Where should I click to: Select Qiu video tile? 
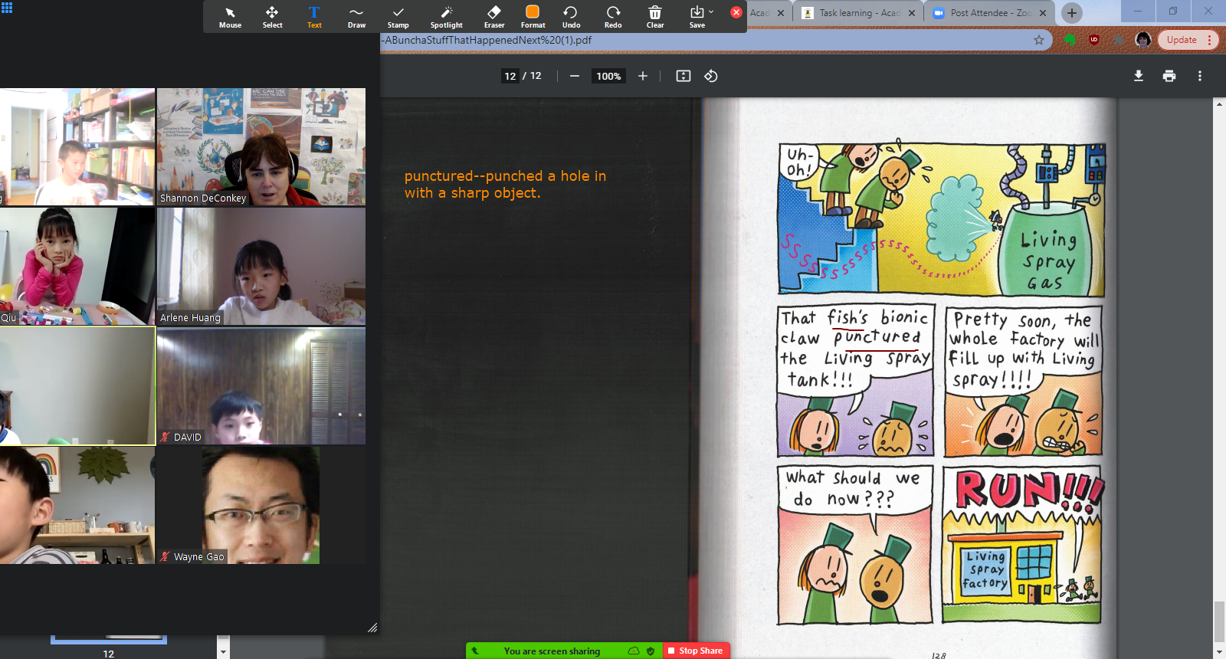tap(77, 266)
